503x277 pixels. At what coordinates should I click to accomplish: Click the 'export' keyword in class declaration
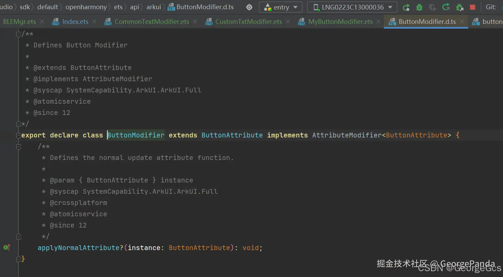[x=33, y=135]
